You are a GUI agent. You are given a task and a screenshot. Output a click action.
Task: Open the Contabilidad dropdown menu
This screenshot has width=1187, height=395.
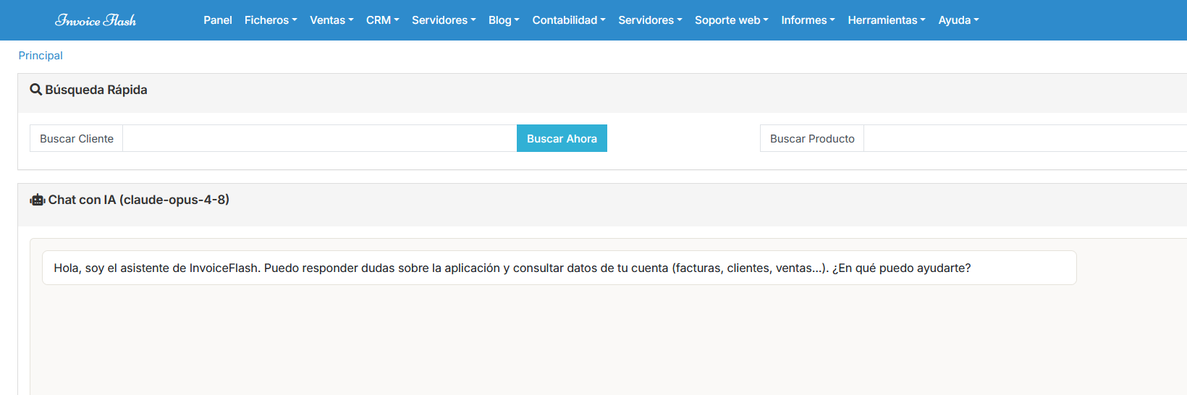point(569,20)
